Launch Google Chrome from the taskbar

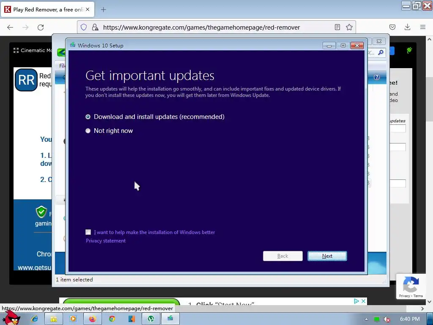tap(112, 319)
